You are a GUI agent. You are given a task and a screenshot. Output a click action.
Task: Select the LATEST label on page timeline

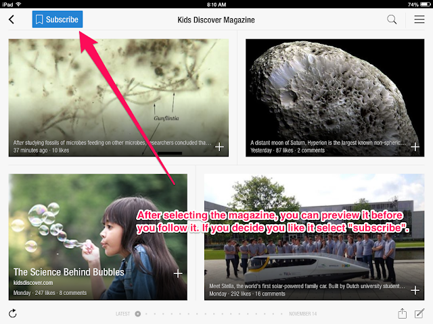tap(122, 314)
